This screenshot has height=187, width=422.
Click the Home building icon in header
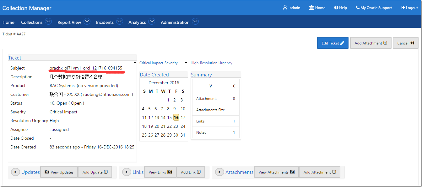coord(311,8)
